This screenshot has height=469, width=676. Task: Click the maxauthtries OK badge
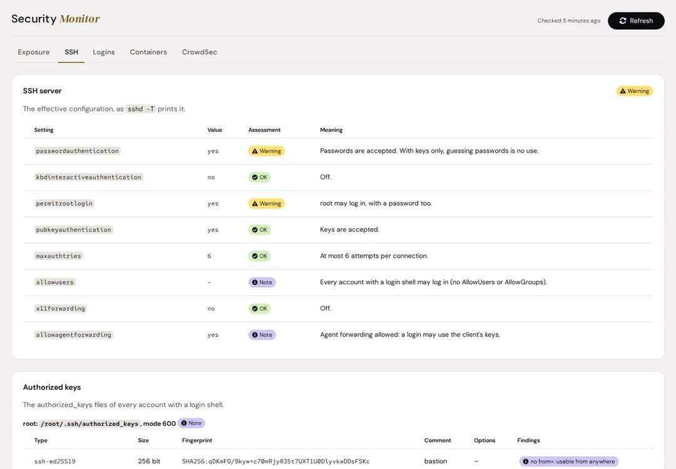tap(260, 256)
